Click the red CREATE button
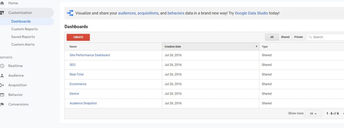Screen dimensions: 344x128 [78, 37]
